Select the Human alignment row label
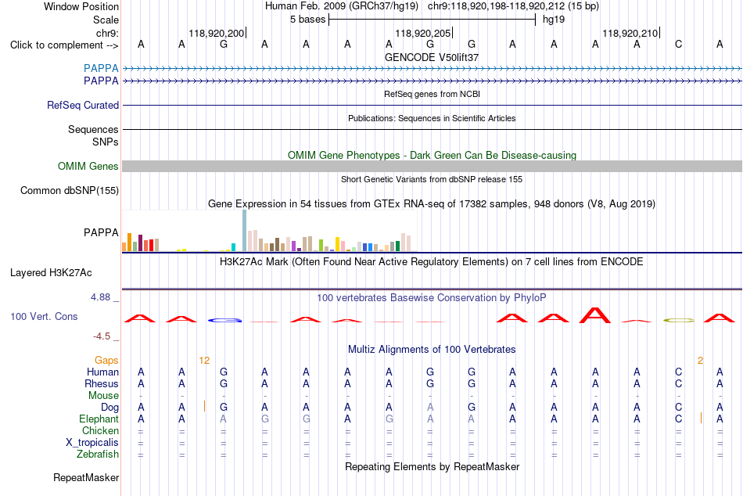 click(102, 372)
